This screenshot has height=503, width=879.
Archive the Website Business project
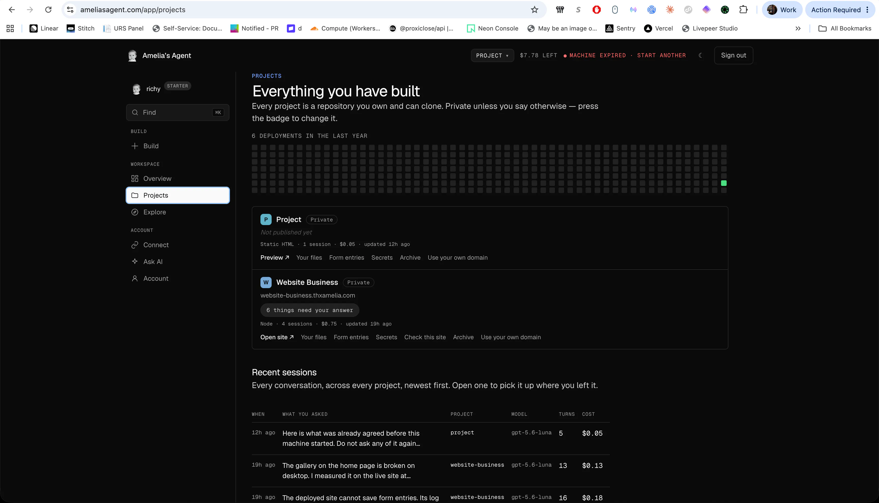(x=463, y=337)
